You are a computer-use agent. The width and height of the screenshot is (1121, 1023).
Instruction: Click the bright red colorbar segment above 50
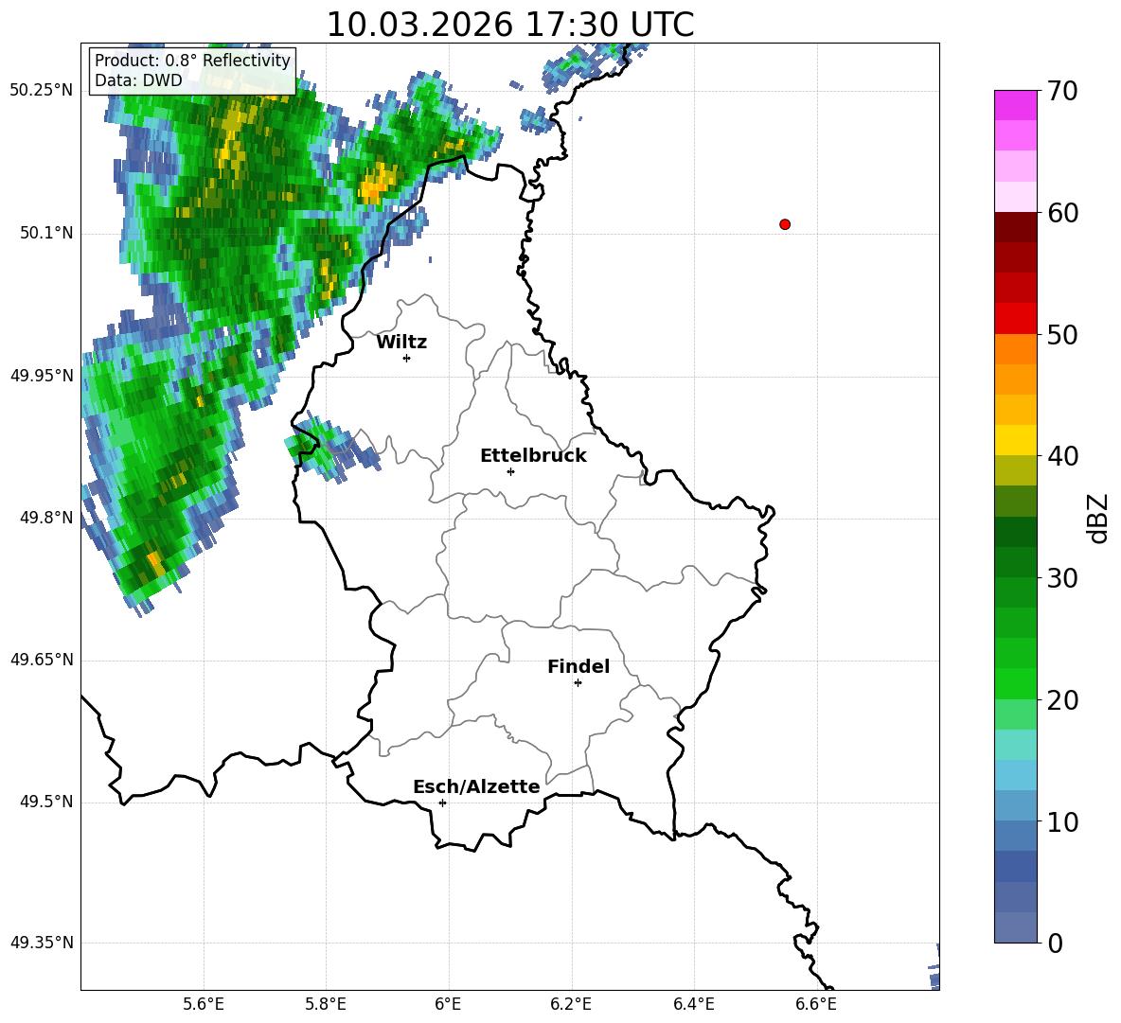click(1015, 319)
